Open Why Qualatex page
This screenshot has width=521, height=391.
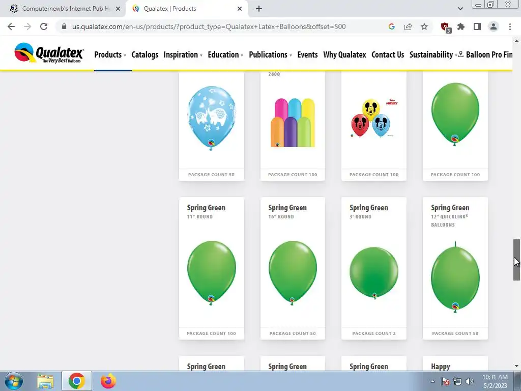coord(344,54)
